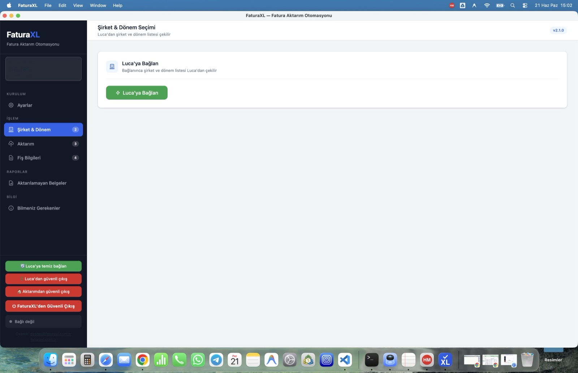Click the FaturaXL logo in sidebar
Image resolution: width=578 pixels, height=373 pixels.
tap(23, 35)
